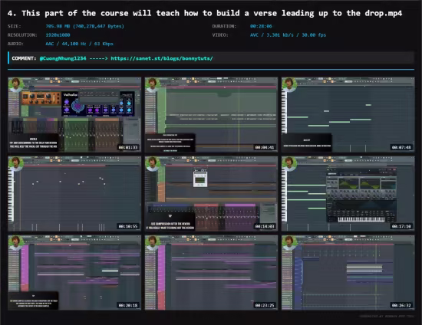
Task: Click the SIZE: label
Action: coord(15,26)
